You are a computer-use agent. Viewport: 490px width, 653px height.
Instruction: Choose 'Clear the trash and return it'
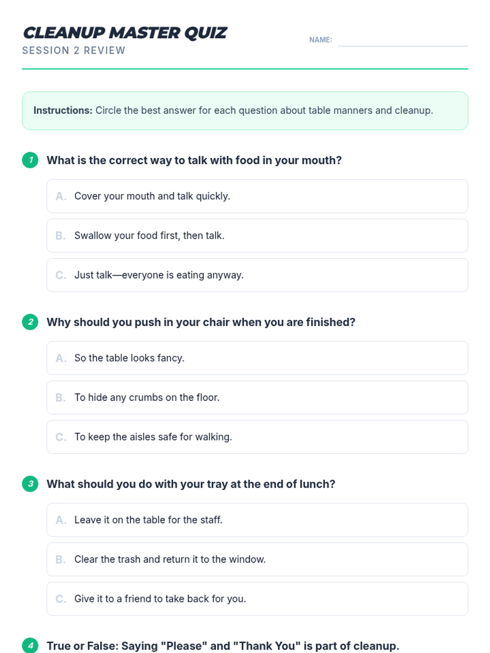tap(257, 560)
